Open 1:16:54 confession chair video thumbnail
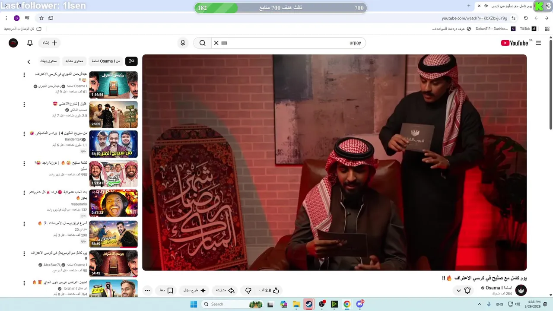The width and height of the screenshot is (553, 311). click(114, 85)
